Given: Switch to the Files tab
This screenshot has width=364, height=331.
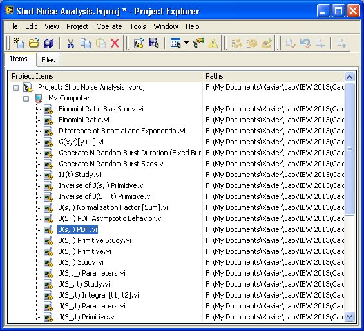Looking at the screenshot, I should pyautogui.click(x=48, y=60).
